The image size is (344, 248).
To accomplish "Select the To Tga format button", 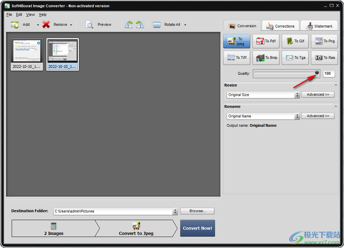I will click(x=295, y=58).
